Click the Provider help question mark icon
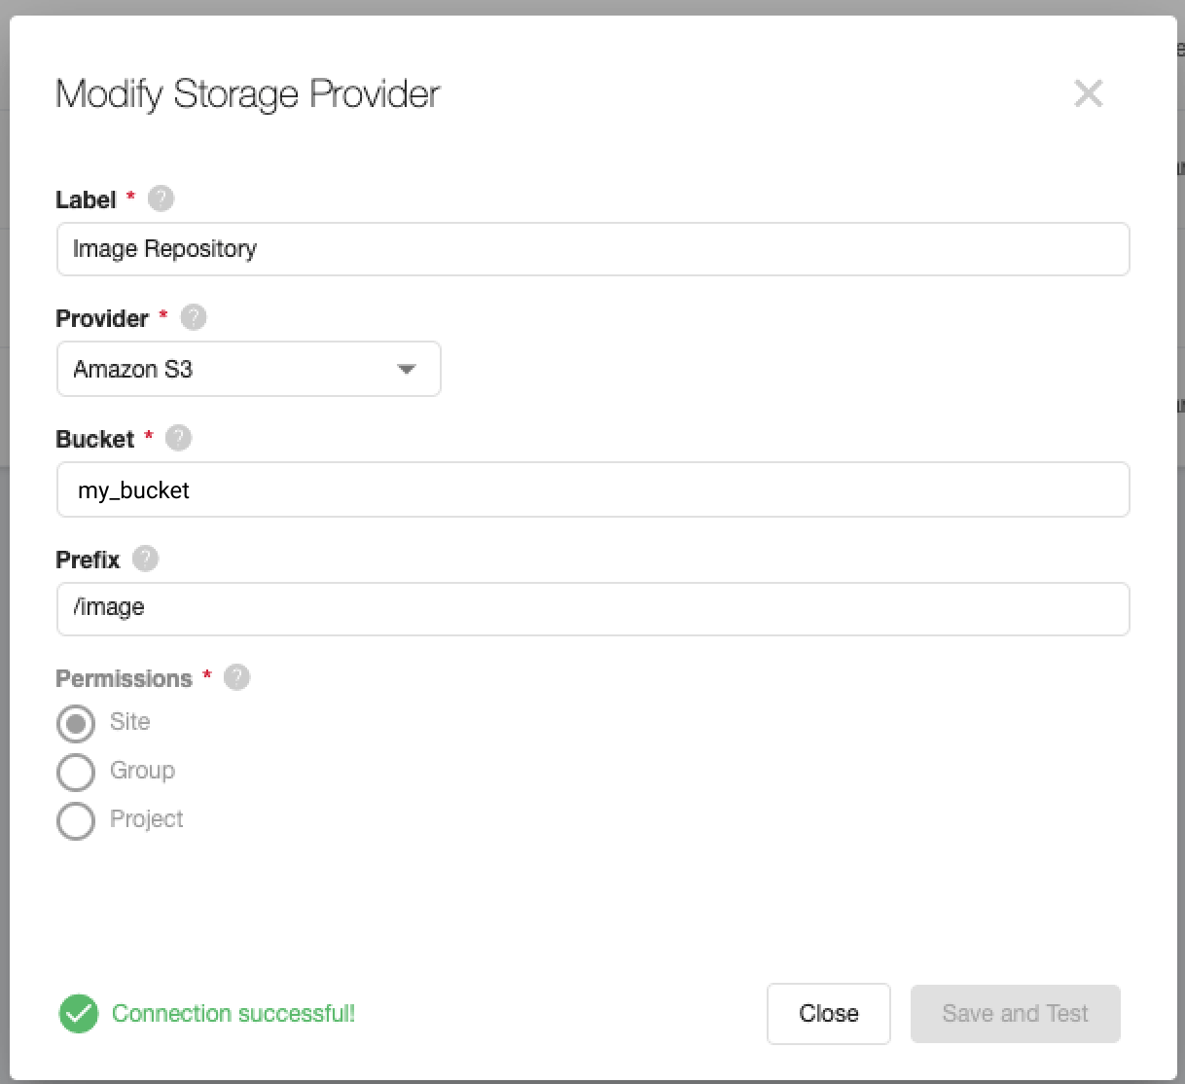This screenshot has width=1185, height=1084. [x=192, y=317]
